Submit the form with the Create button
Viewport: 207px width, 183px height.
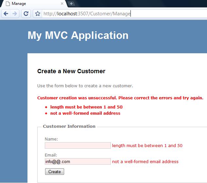tap(55, 172)
